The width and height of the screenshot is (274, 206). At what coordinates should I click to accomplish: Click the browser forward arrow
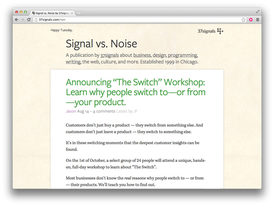coord(23,20)
